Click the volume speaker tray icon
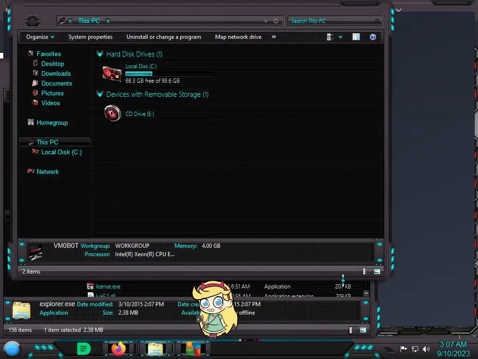The height and width of the screenshot is (359, 478). pos(426,349)
